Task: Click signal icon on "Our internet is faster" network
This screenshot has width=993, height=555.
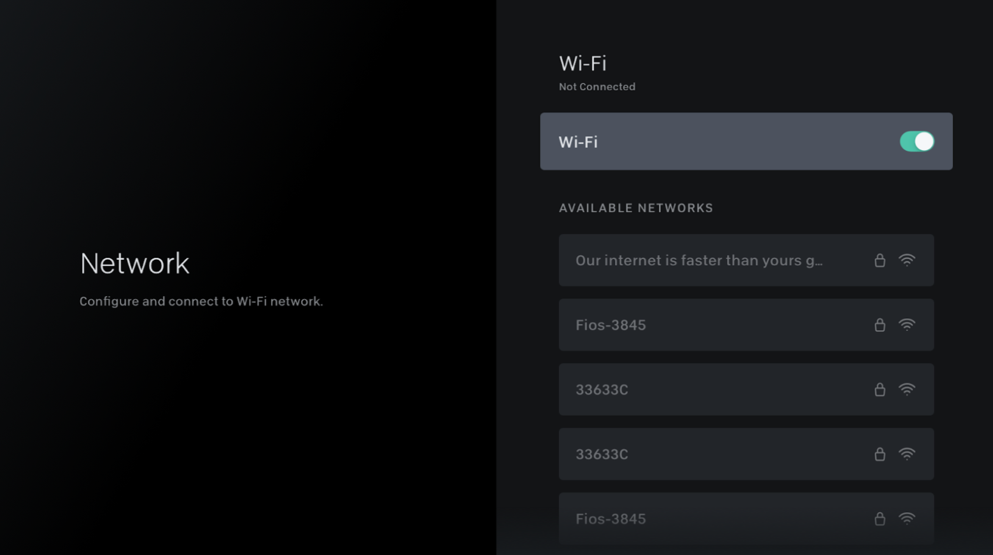Action: 907,260
